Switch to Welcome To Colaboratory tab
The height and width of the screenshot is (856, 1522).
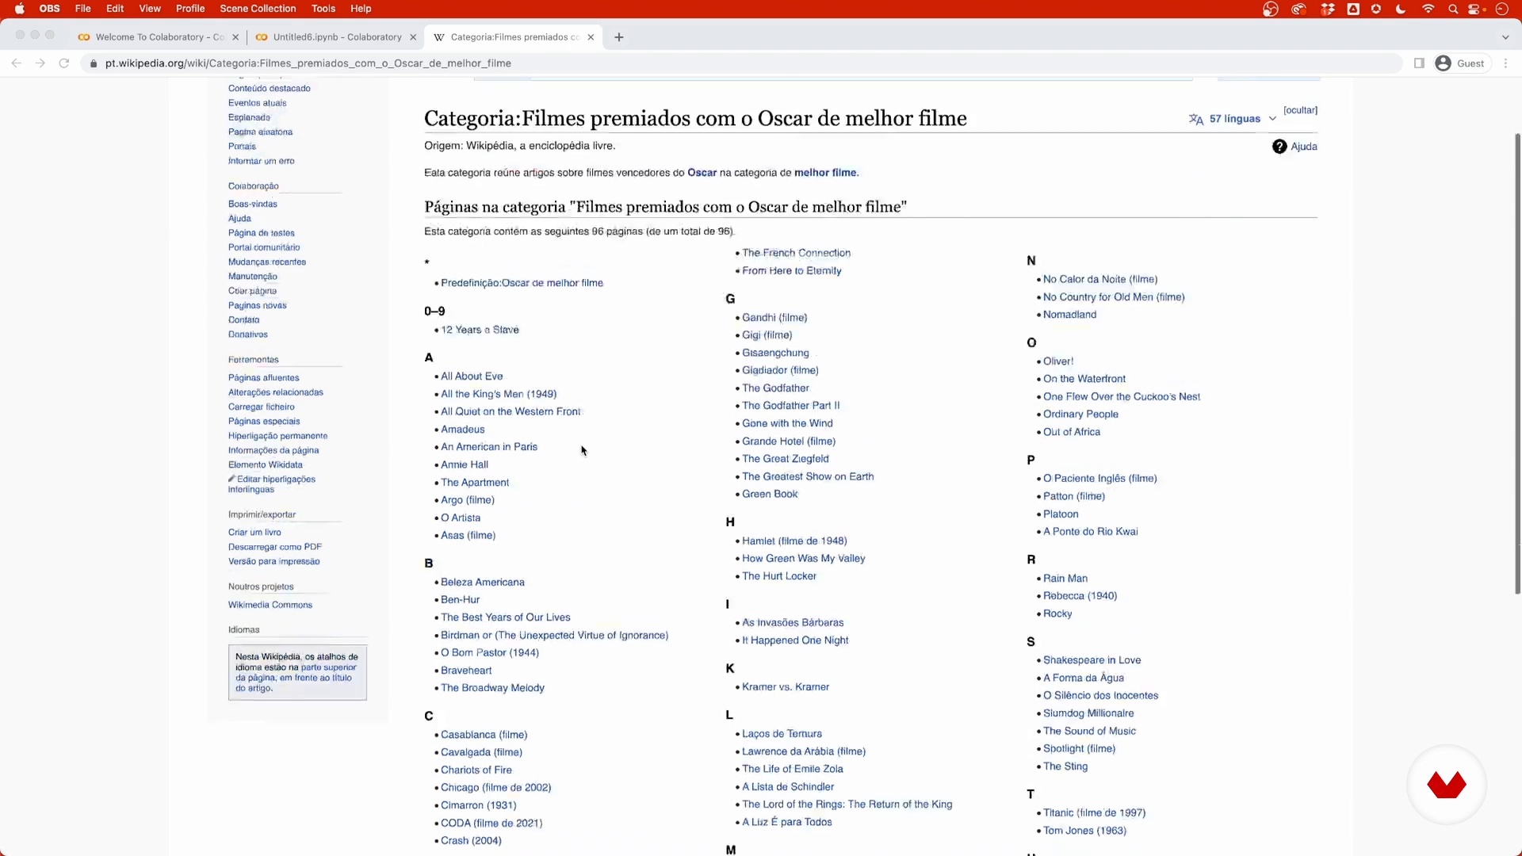[x=157, y=37]
